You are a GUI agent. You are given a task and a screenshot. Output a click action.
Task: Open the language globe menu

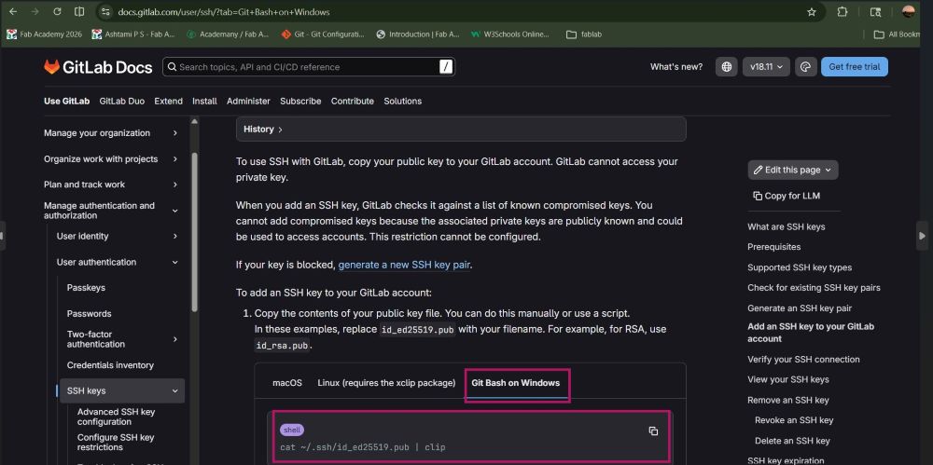click(727, 67)
